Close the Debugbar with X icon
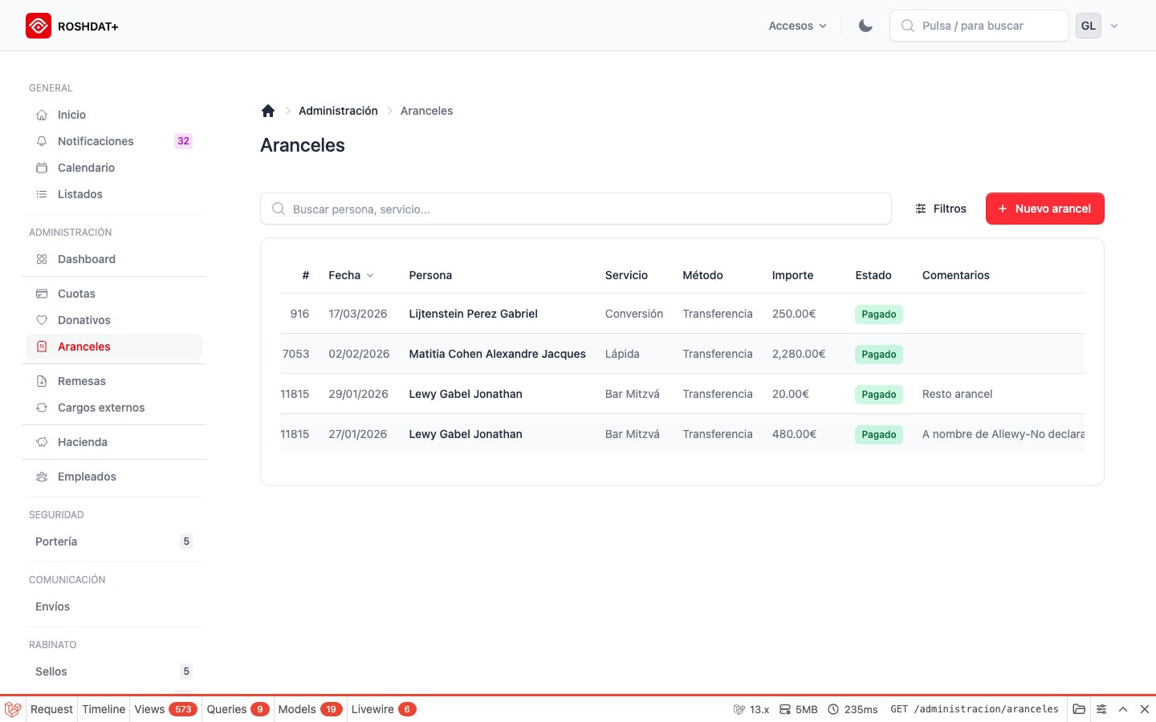The width and height of the screenshot is (1156, 722). pyautogui.click(x=1145, y=709)
